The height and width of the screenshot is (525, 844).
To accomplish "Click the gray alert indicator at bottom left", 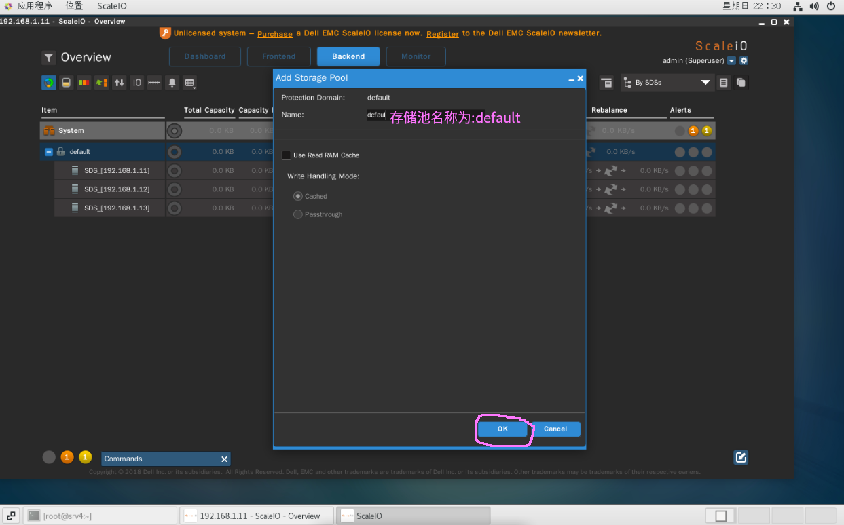I will 49,457.
